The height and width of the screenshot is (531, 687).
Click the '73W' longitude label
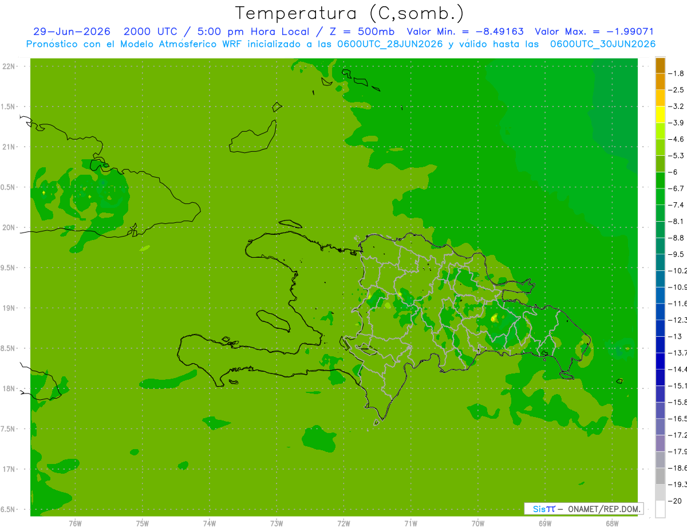277,523
